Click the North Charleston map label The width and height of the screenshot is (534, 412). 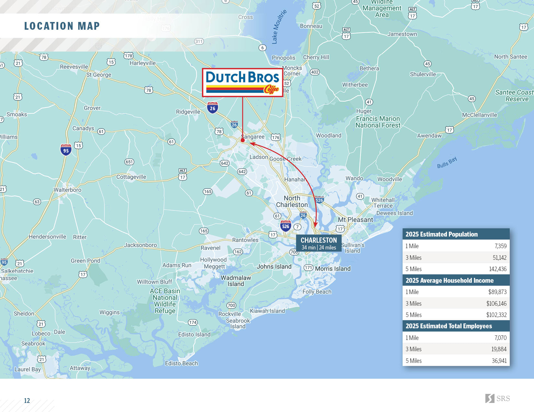click(292, 201)
